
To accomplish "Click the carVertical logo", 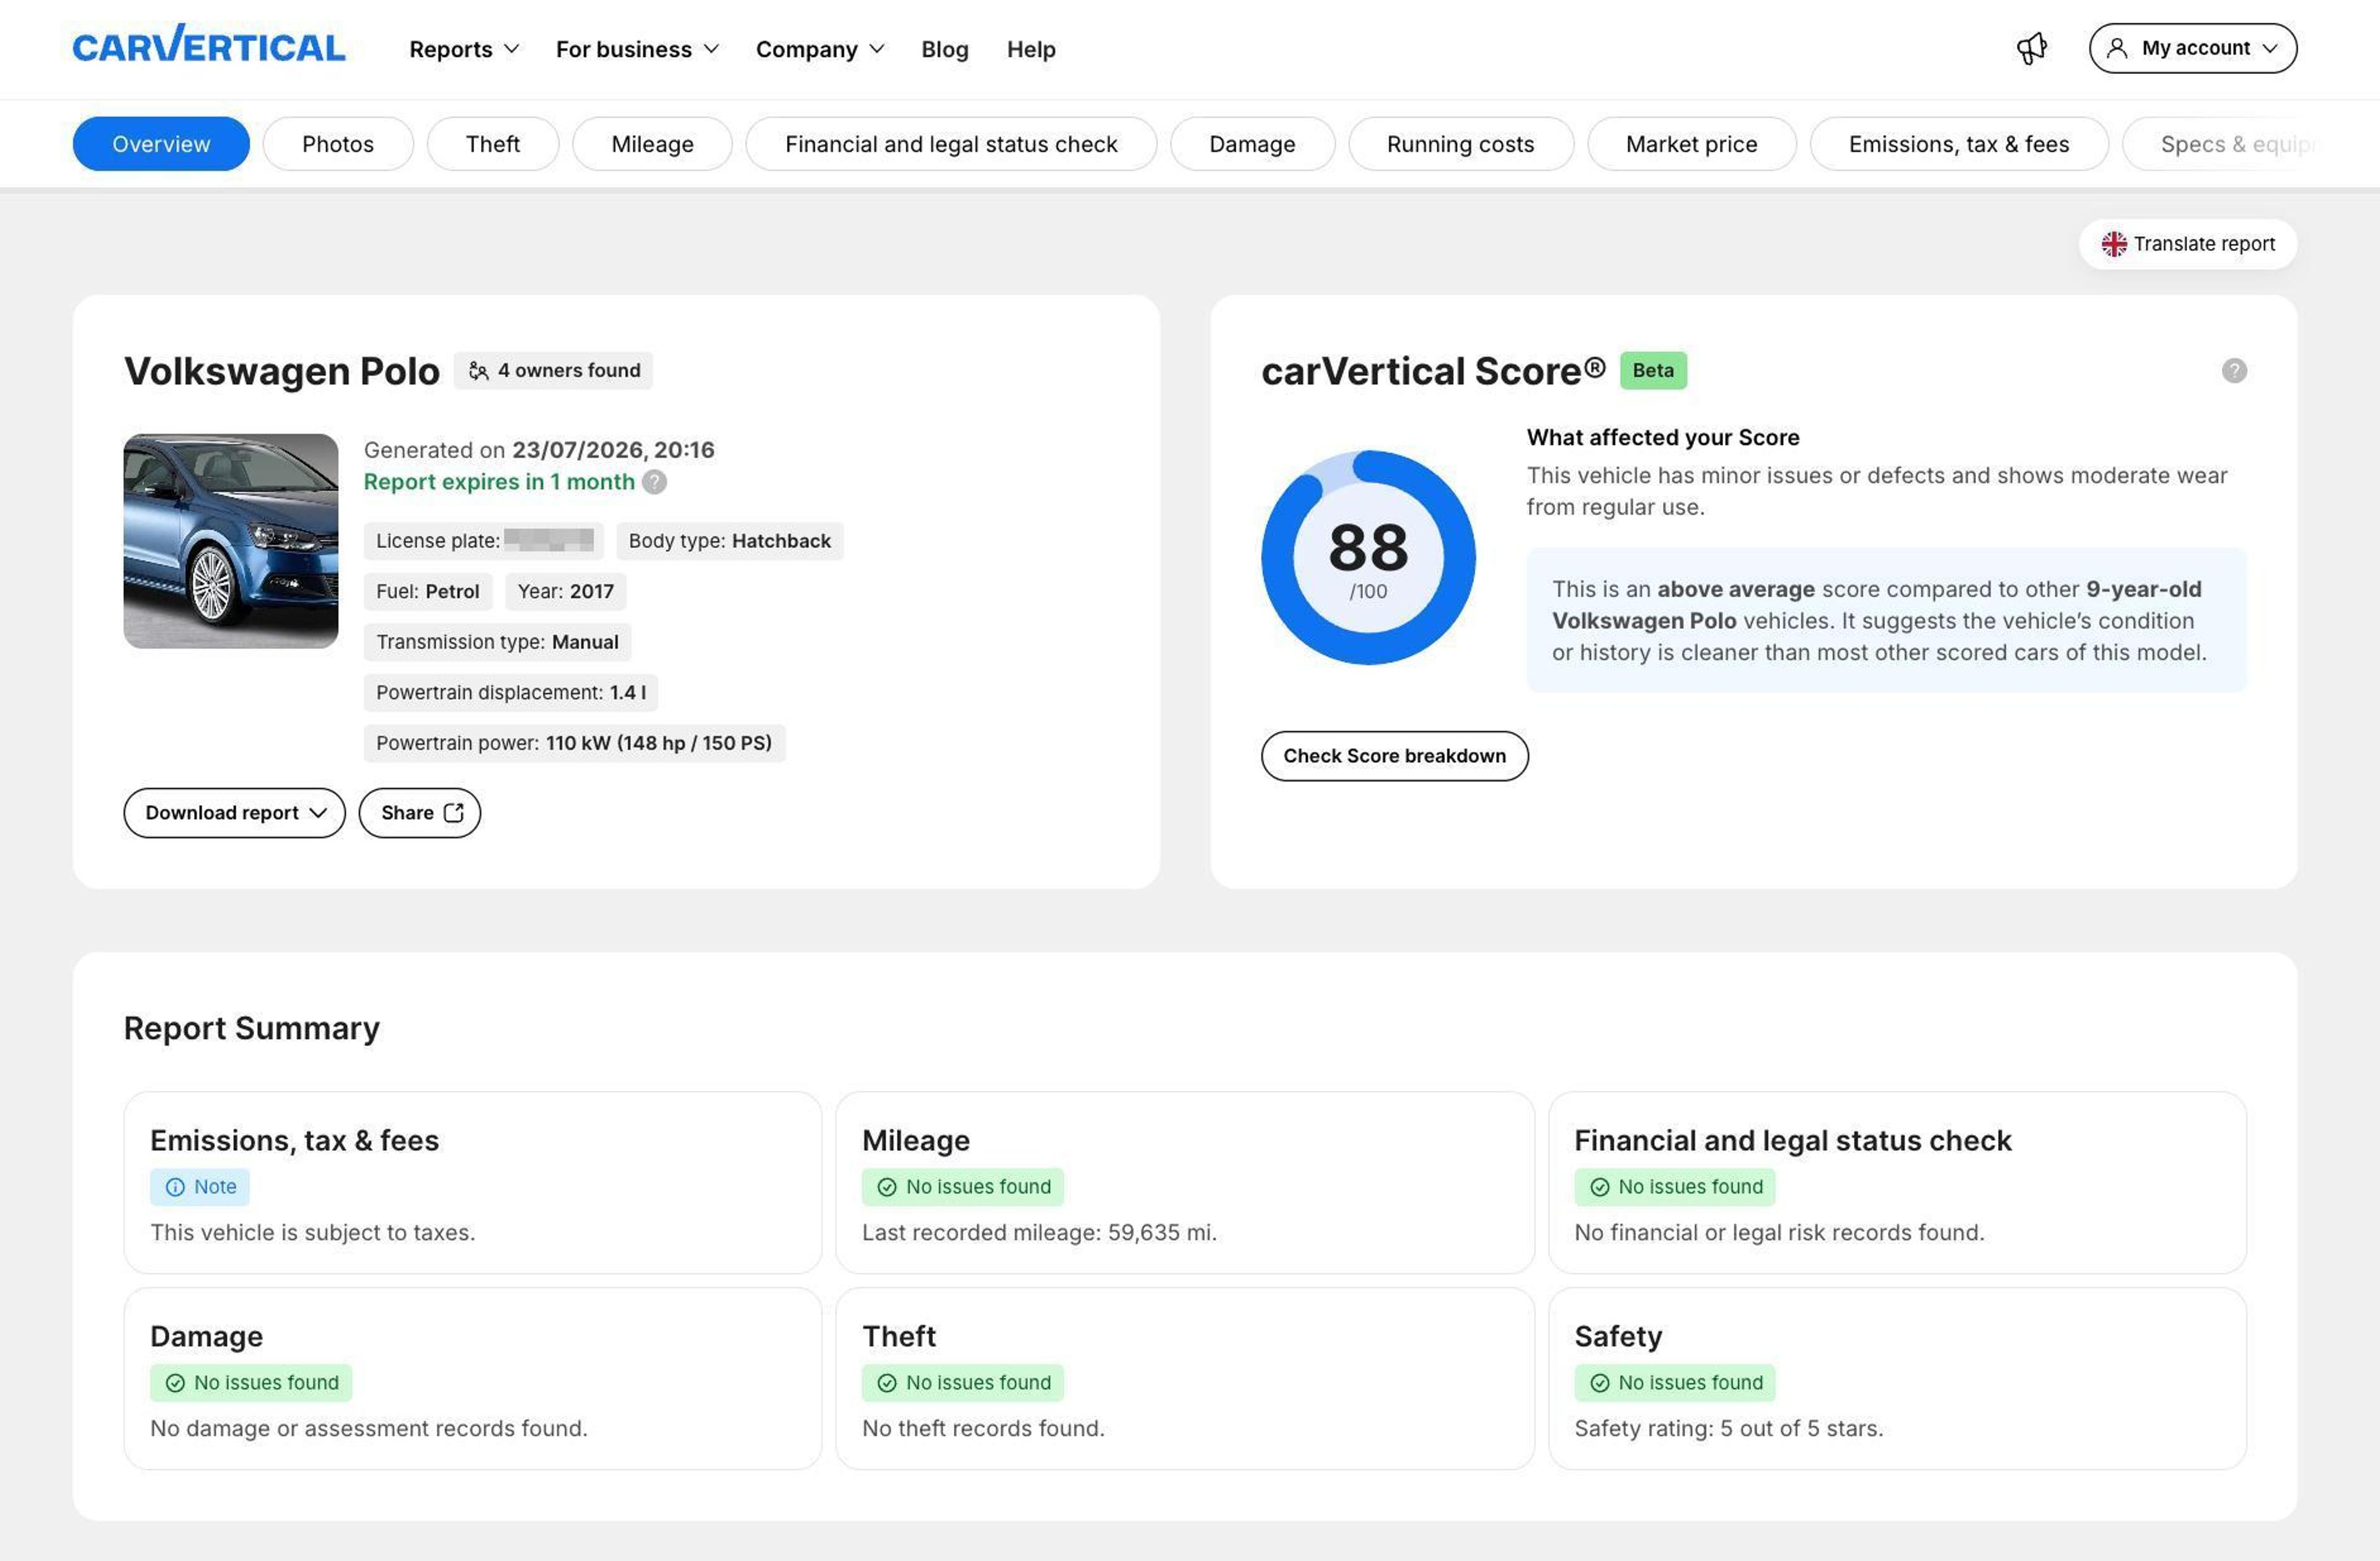I will tap(209, 45).
